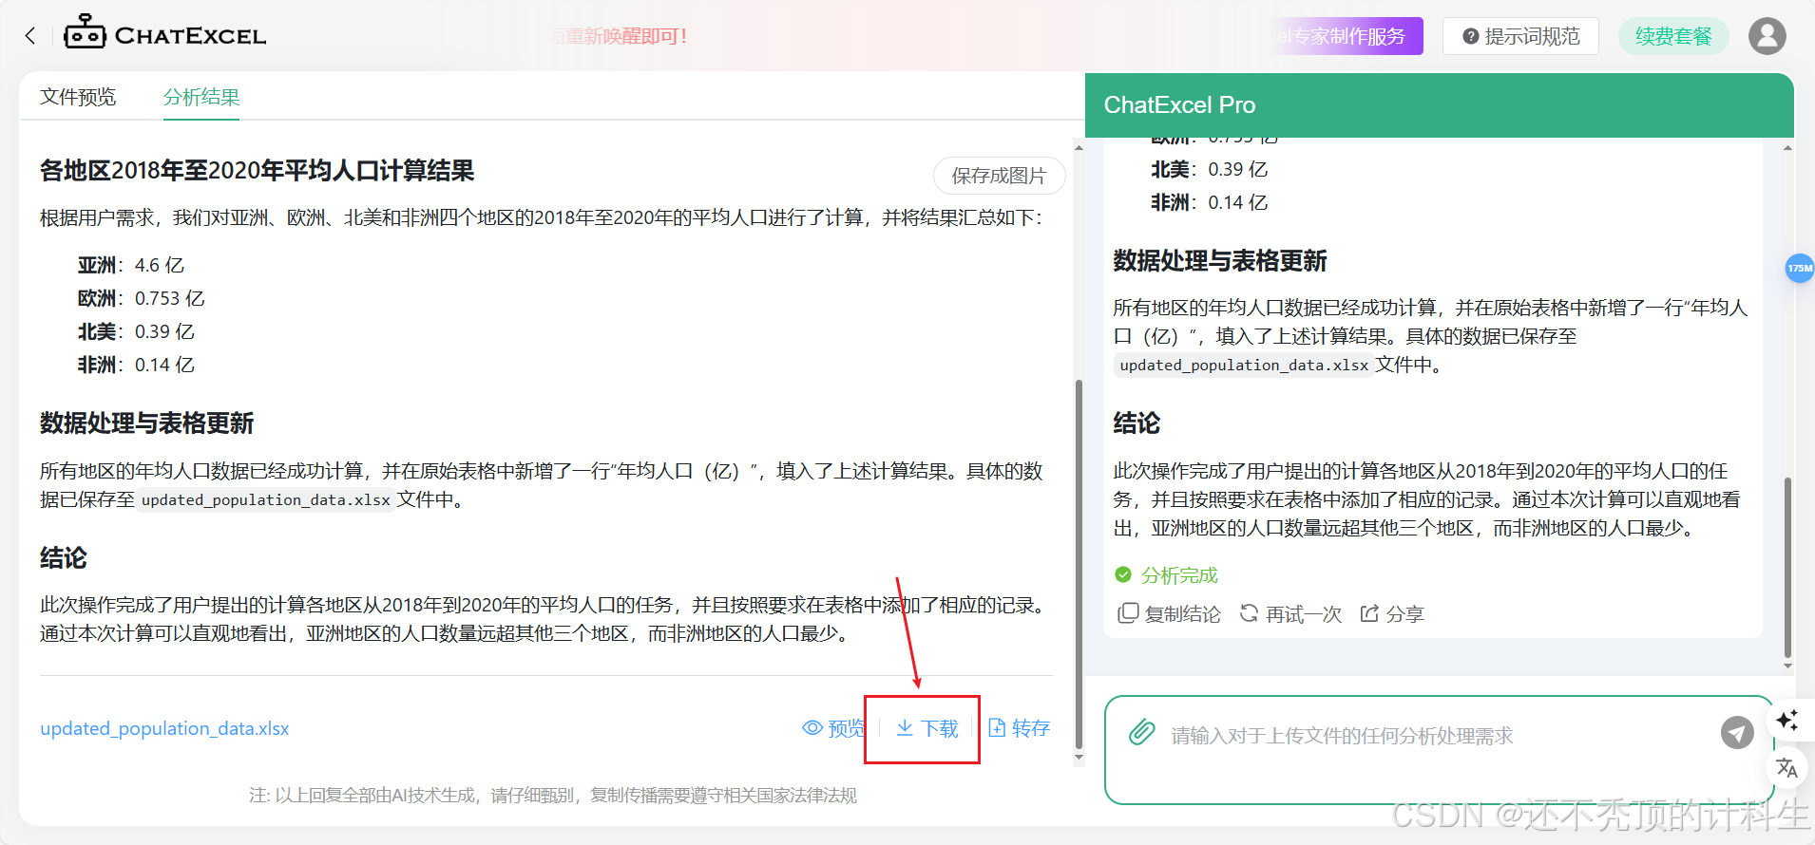Go back using the left chevron arrow
The image size is (1815, 845).
coord(30,36)
